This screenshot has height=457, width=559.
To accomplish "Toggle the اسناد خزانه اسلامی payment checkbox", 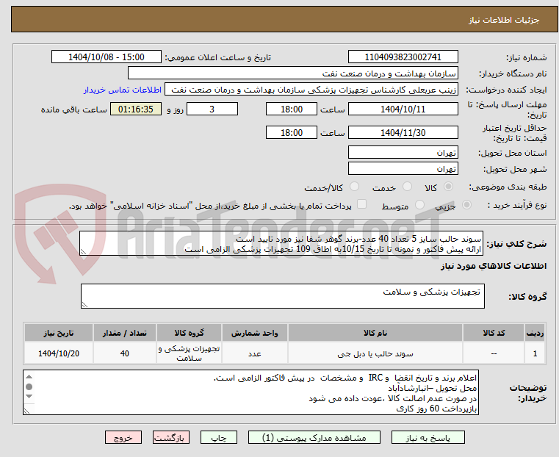I will click(361, 204).
